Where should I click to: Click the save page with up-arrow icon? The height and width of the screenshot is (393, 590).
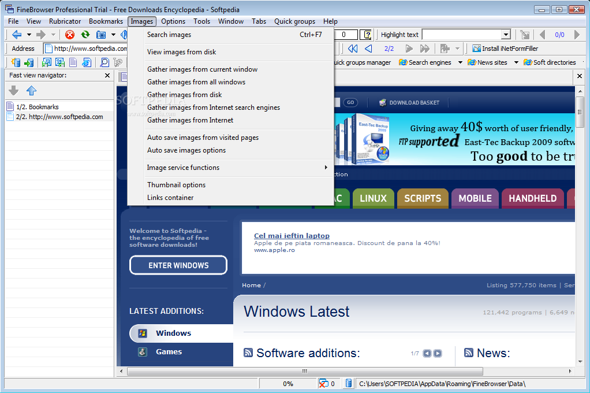pos(47,62)
